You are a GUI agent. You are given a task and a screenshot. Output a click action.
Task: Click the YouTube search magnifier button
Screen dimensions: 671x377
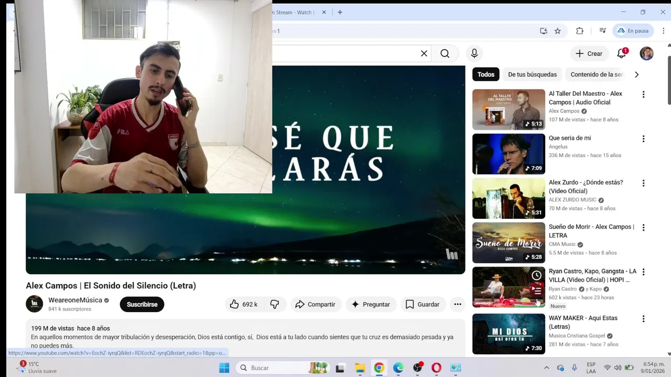click(x=445, y=53)
